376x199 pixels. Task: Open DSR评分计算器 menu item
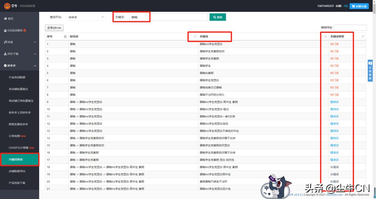[21, 148]
